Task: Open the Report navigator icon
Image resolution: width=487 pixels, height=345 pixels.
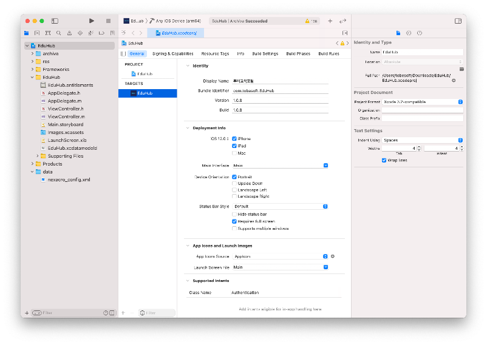Action: [112, 33]
